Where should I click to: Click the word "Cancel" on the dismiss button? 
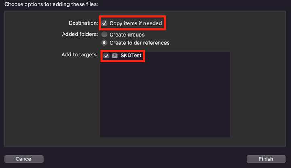click(24, 159)
